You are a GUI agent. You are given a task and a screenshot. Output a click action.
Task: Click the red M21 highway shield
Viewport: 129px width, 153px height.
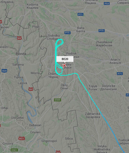[21, 138]
